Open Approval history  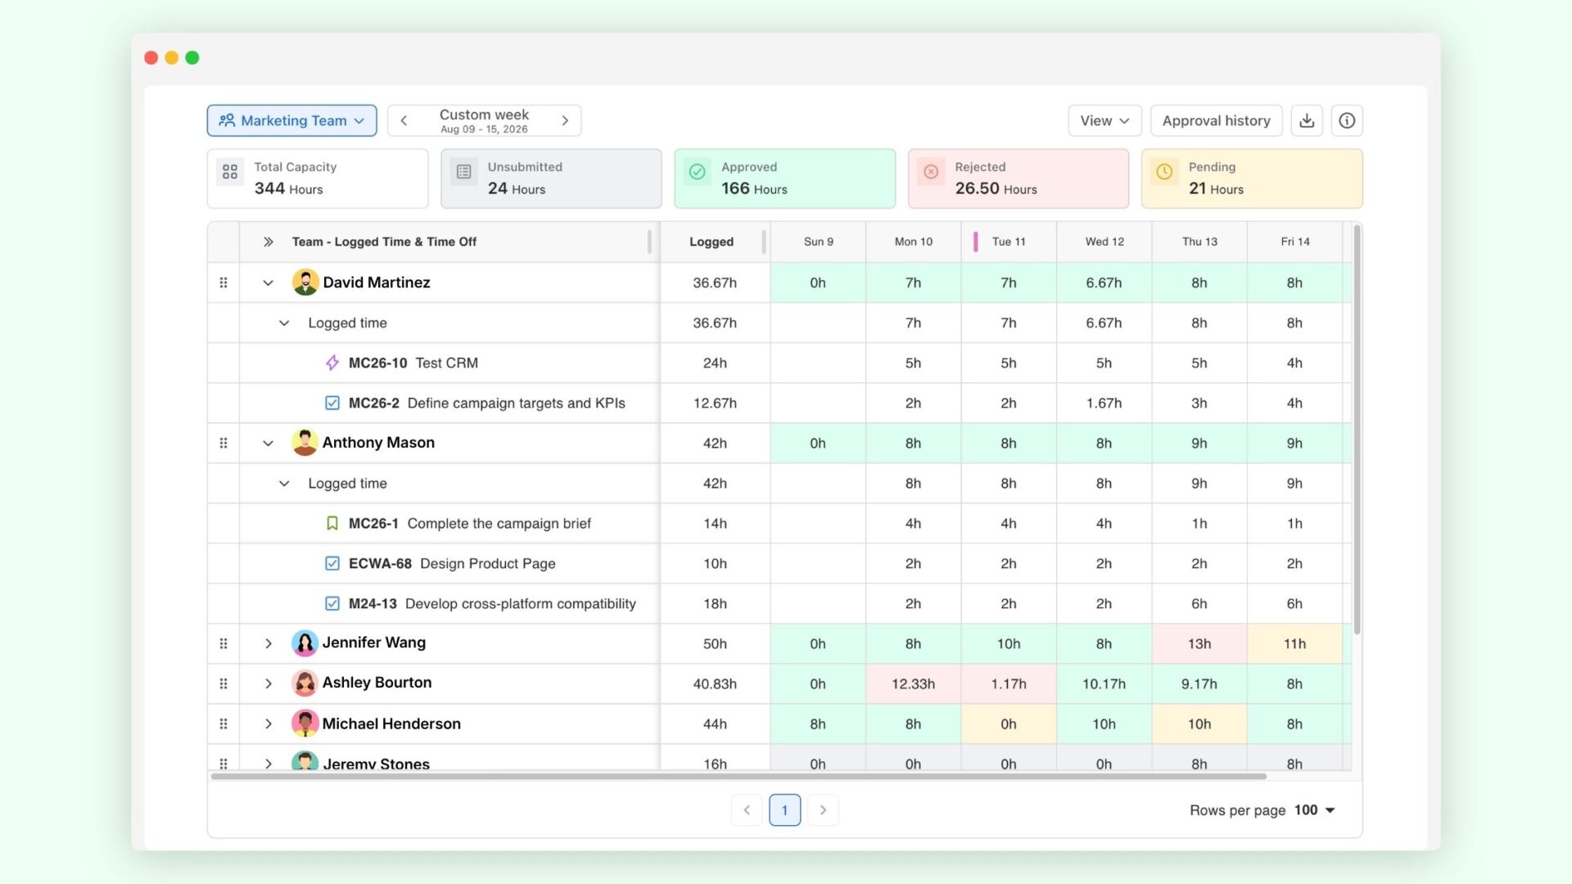[1217, 120]
